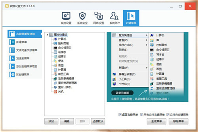Select 截图工具 icon in the tree
Viewport: 198px width, 132px height.
pos(55,74)
